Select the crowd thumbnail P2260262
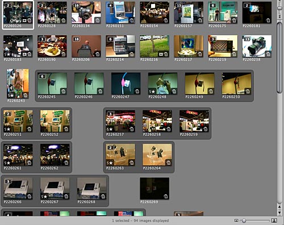This screenshot has height=225, width=284. [55, 155]
